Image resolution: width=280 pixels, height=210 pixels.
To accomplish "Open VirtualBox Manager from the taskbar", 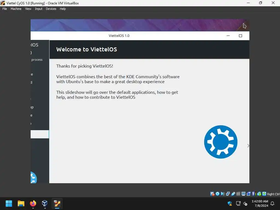I will point(45,203).
